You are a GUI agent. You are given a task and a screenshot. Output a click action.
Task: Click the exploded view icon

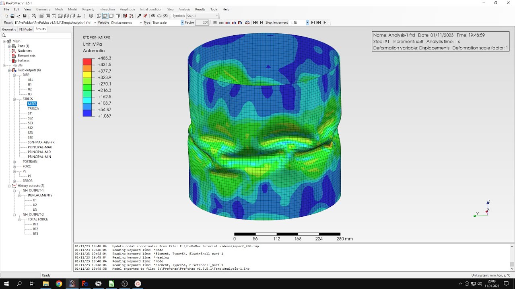click(131, 16)
